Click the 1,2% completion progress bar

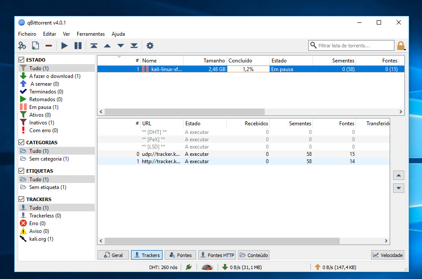249,68
